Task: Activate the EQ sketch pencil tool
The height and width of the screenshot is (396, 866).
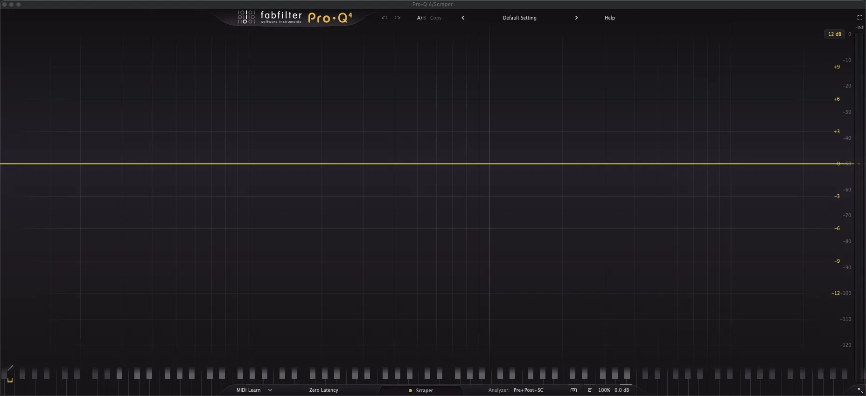Action: click(x=10, y=369)
